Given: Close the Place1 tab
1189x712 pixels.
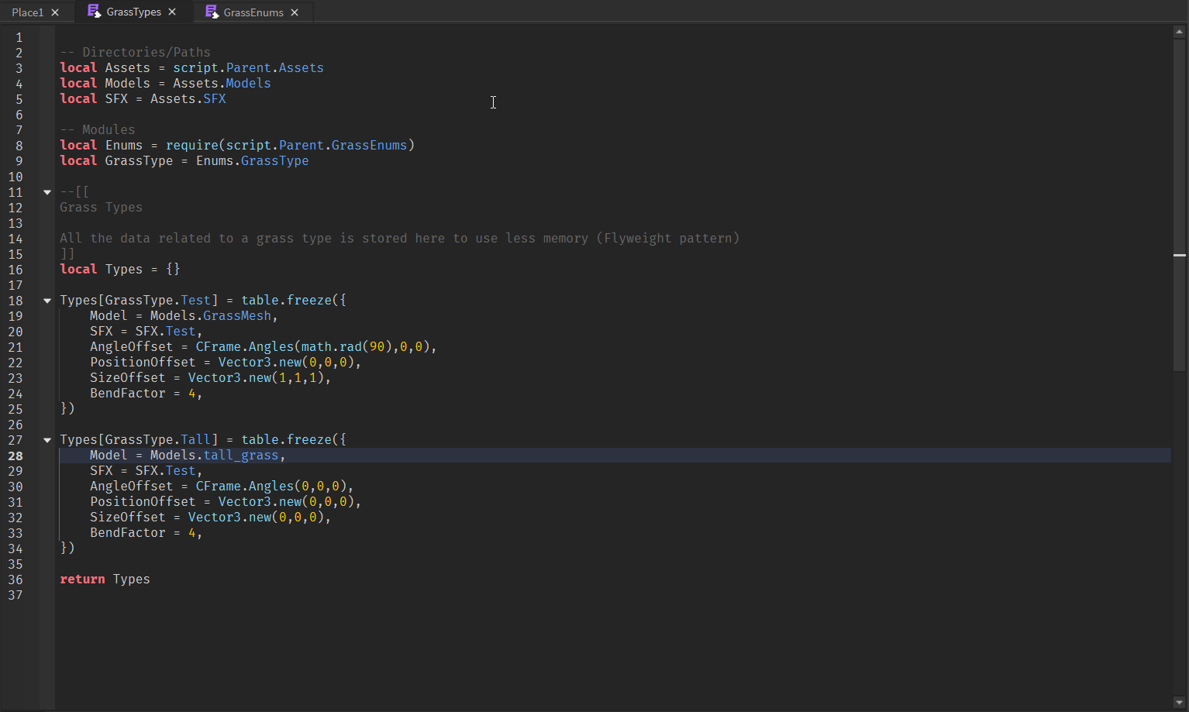Looking at the screenshot, I should [55, 12].
